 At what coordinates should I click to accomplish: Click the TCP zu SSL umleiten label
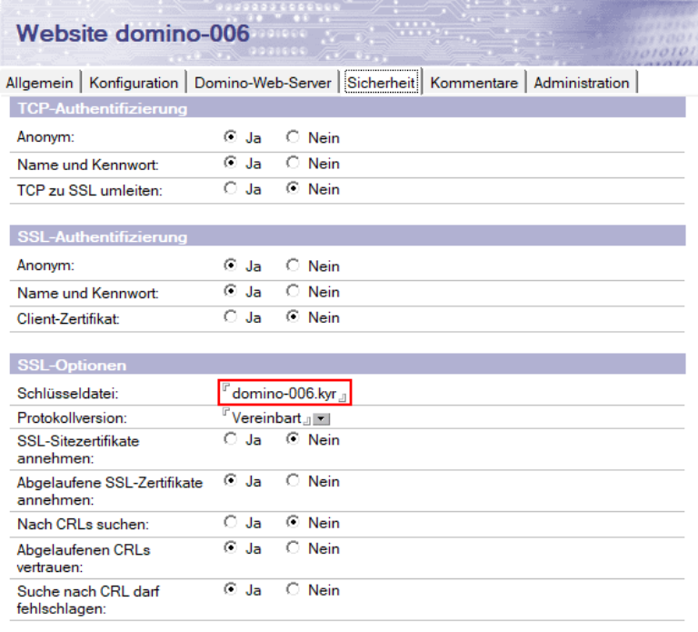(x=89, y=190)
